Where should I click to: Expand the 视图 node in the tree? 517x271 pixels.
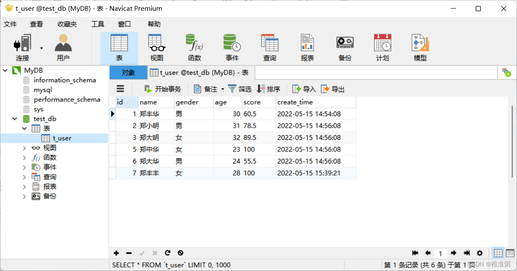(x=25, y=148)
